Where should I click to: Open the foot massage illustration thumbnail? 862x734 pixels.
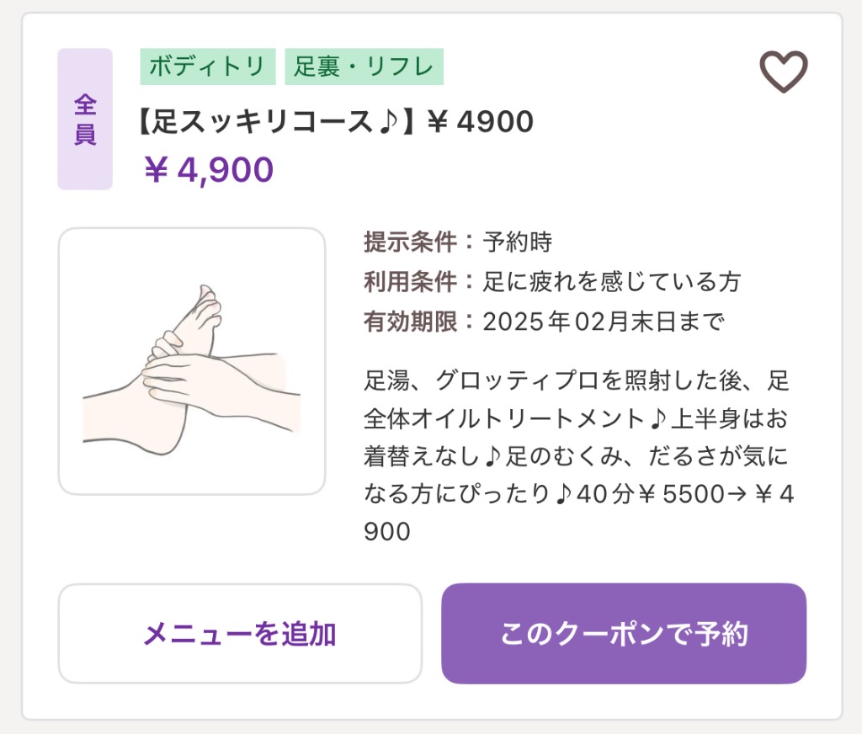192,361
